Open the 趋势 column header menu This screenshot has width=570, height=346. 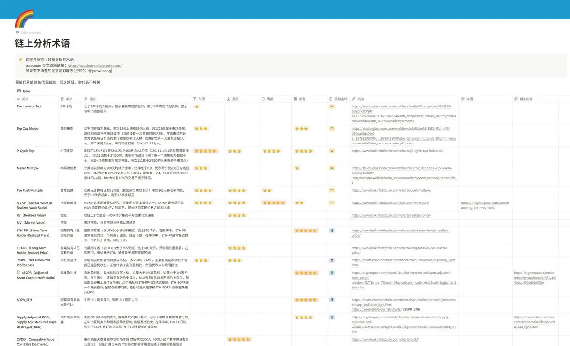click(309, 99)
